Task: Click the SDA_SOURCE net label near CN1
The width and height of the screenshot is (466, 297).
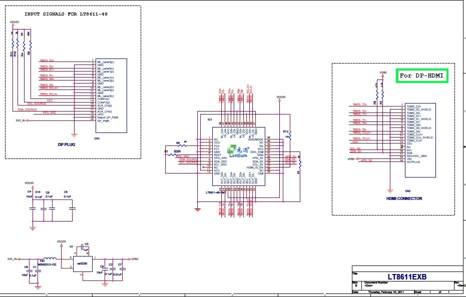Action: pyautogui.click(x=28, y=109)
